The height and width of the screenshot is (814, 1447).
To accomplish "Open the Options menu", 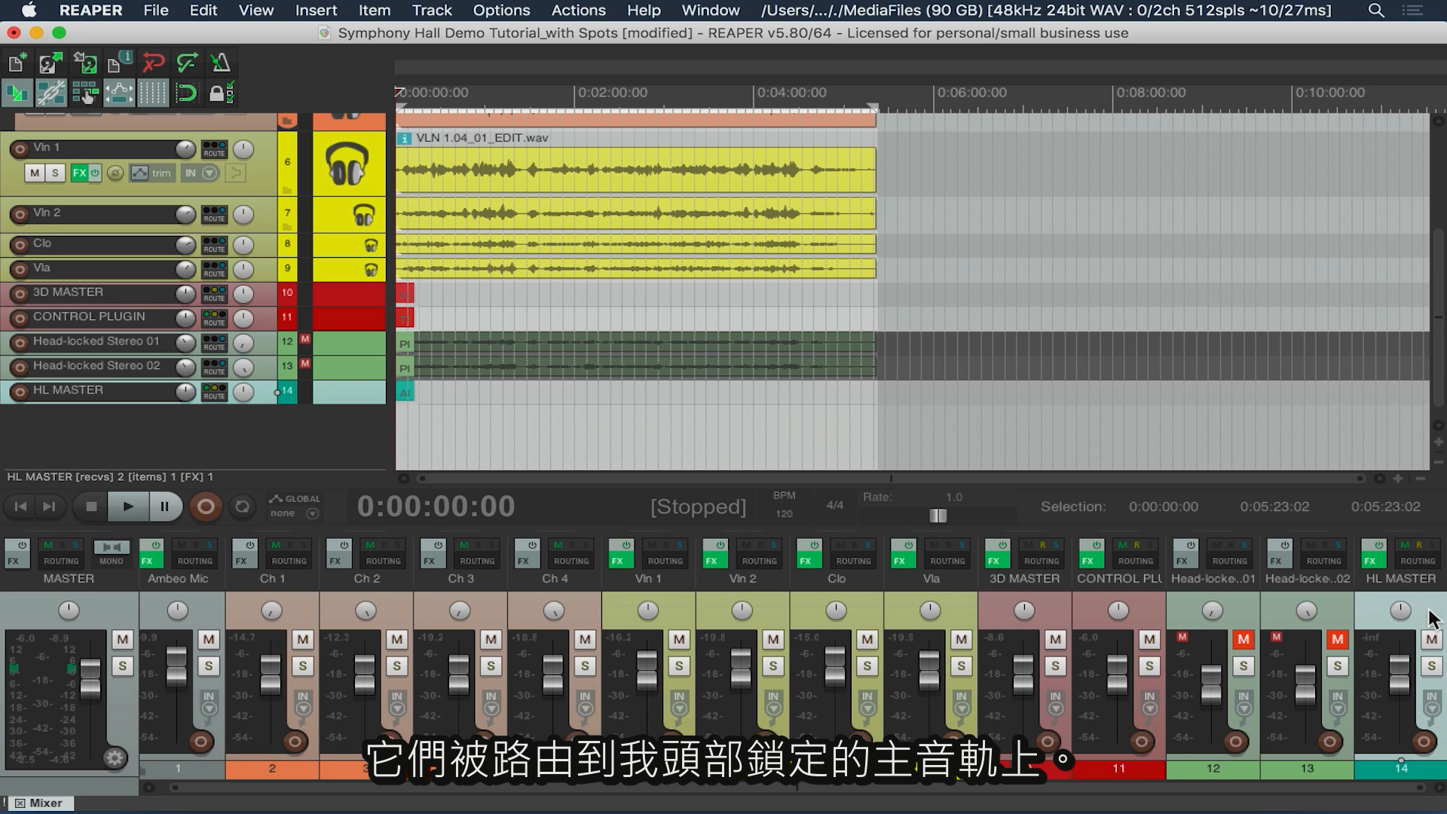I will (x=501, y=11).
